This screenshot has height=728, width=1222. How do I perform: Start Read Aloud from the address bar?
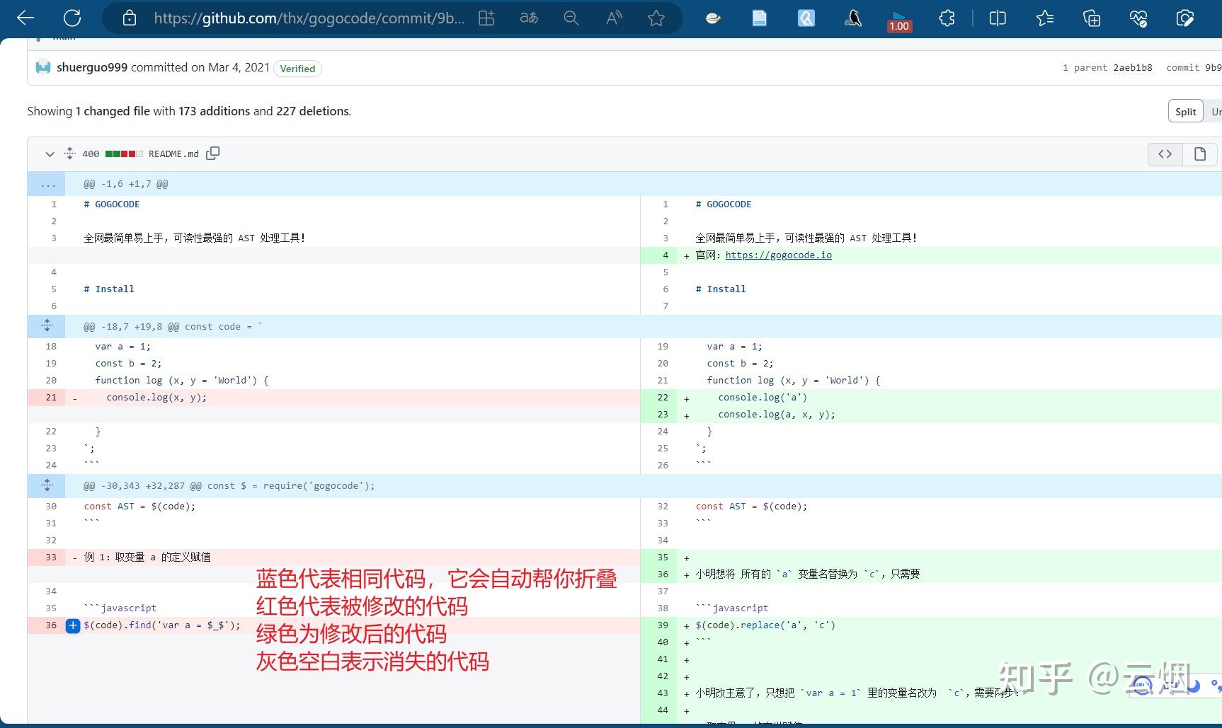tap(614, 18)
